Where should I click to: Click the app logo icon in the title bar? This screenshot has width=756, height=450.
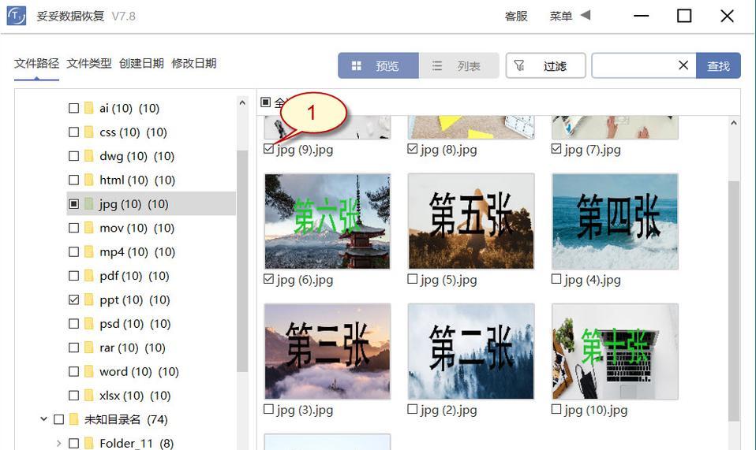coord(17,16)
